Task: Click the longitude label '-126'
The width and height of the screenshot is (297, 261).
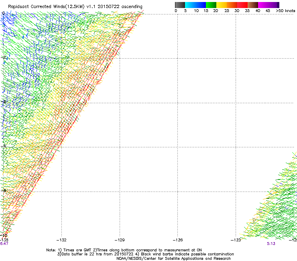Action: point(178,240)
